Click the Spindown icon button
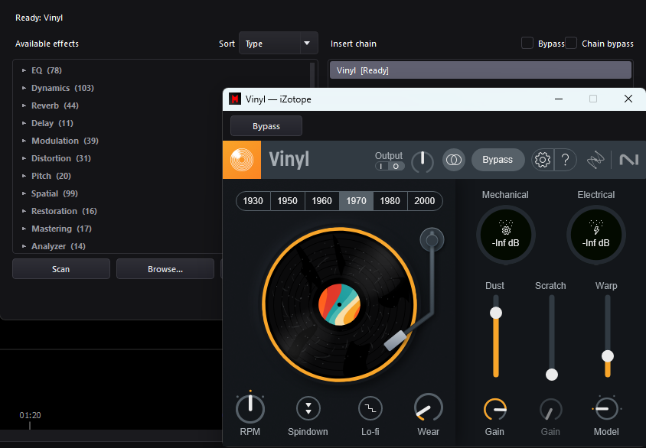646x448 pixels. 308,408
